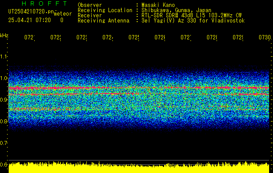
Task: Click the Shibukawa, Gunma, Japan text
Action: coord(176,10)
